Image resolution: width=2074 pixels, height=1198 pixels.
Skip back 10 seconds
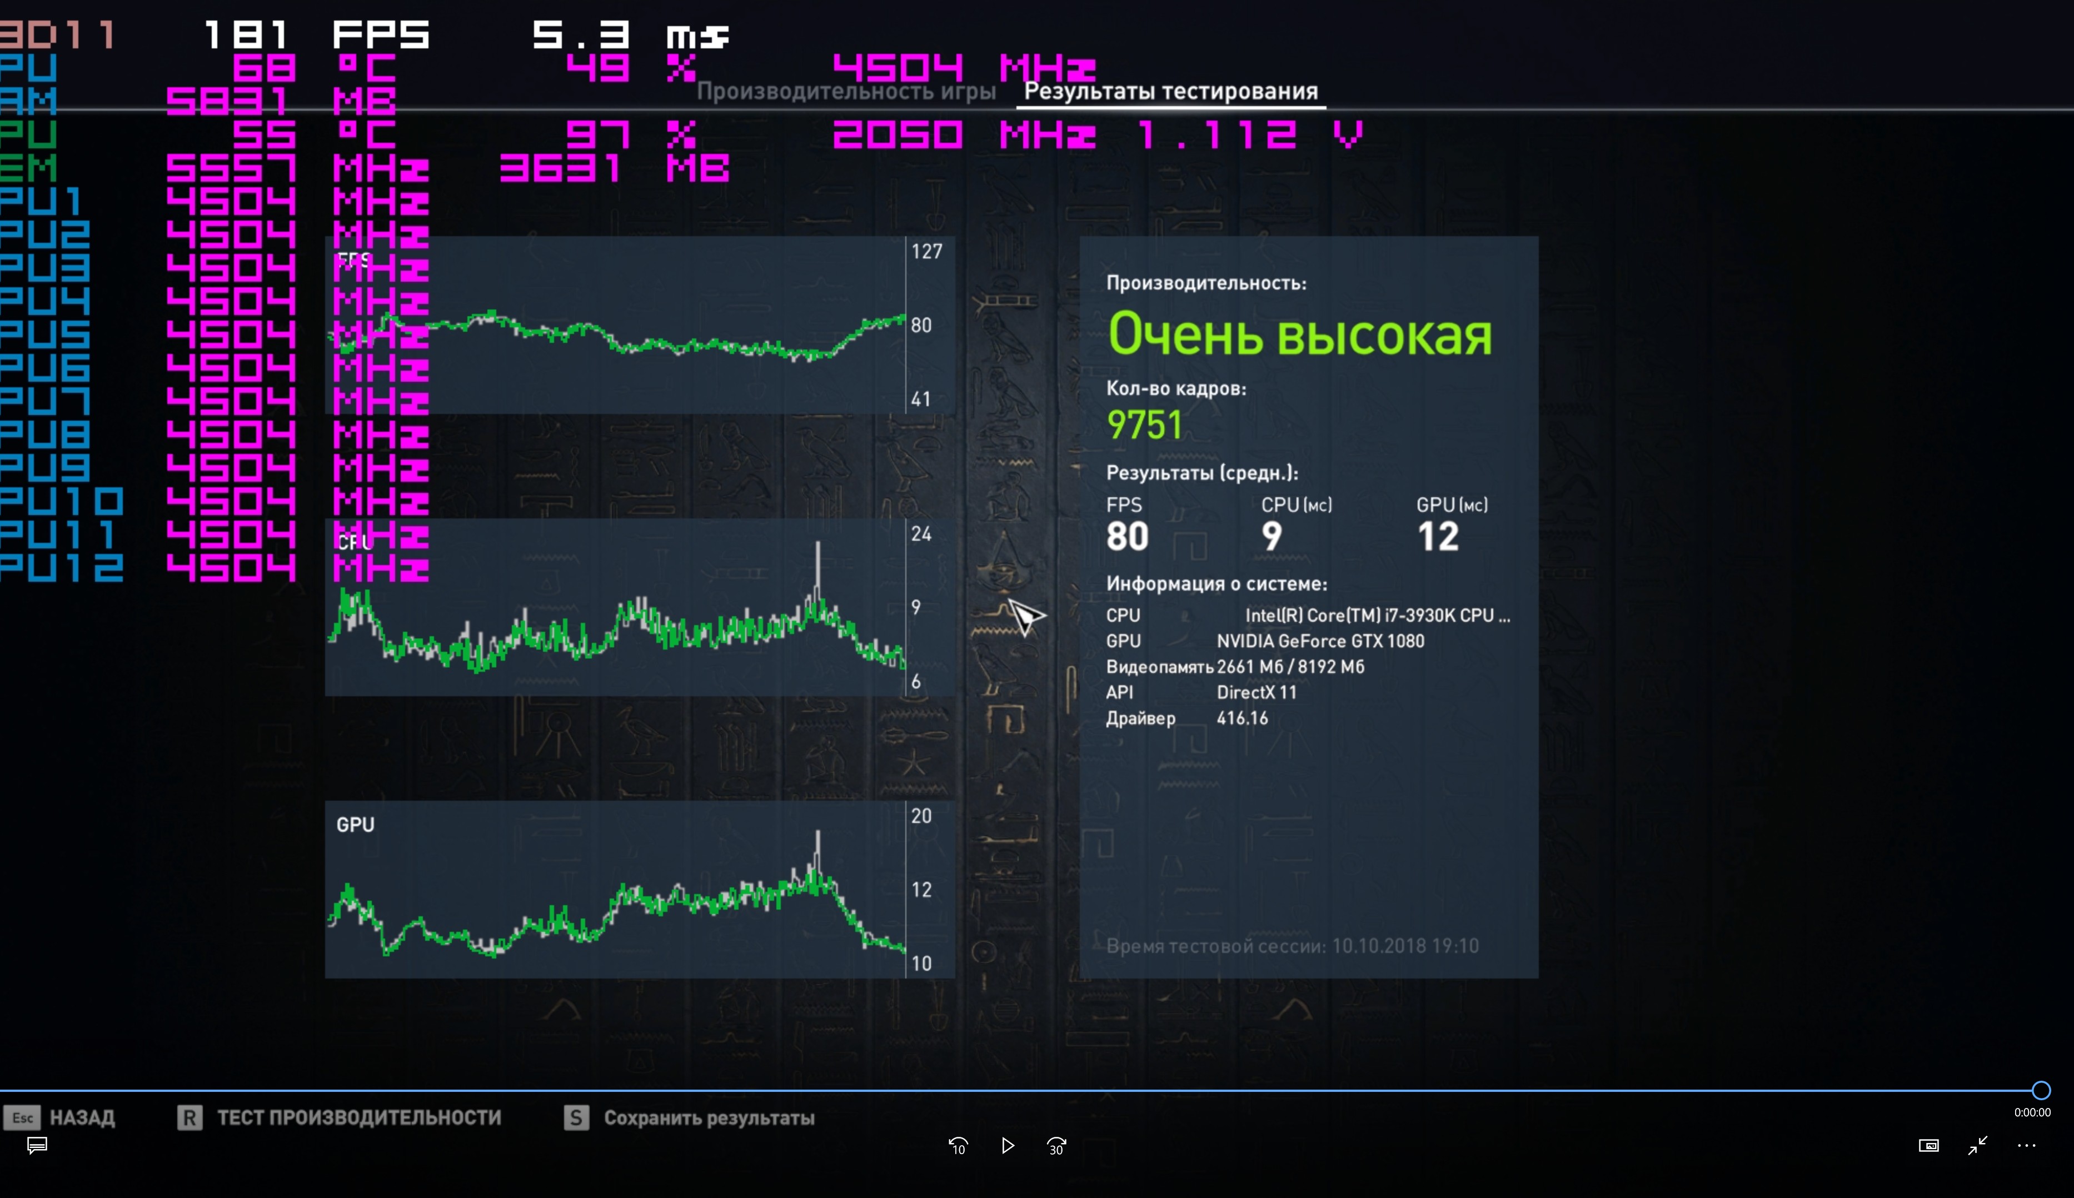click(958, 1145)
